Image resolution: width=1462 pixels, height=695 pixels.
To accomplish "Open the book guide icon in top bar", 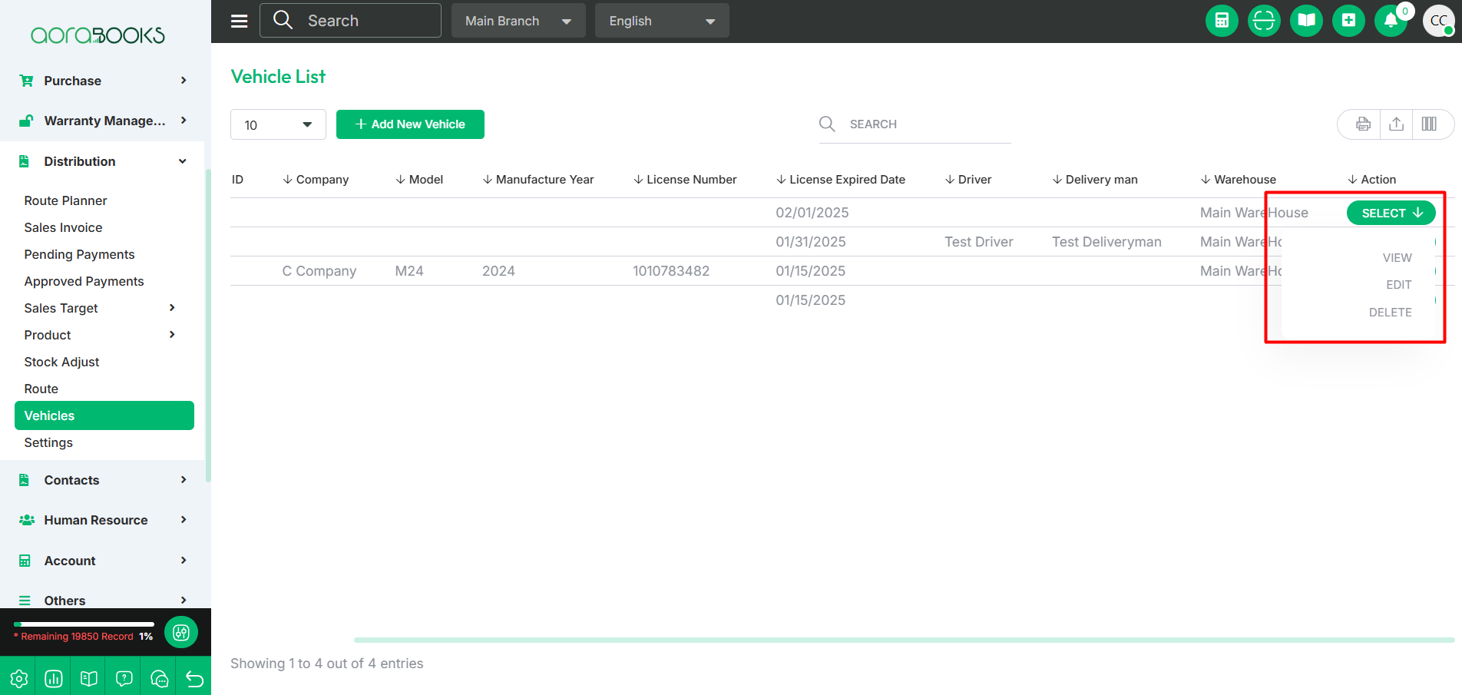I will pos(1306,21).
